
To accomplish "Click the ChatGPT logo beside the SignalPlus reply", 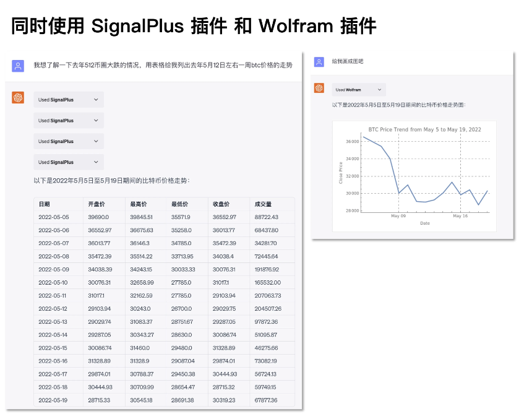I will pos(18,98).
